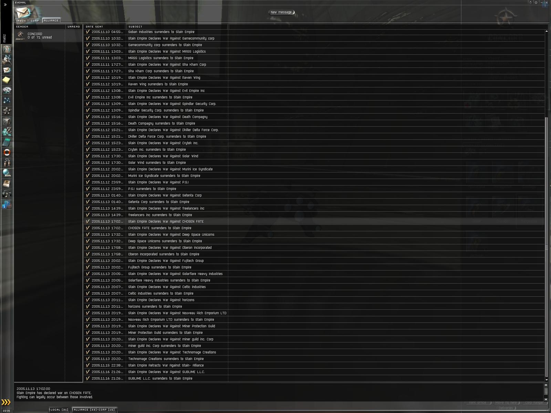Viewport: 551px width, 413px height.
Task: Click the mail list scroll-up arrow
Action: pyautogui.click(x=547, y=31)
